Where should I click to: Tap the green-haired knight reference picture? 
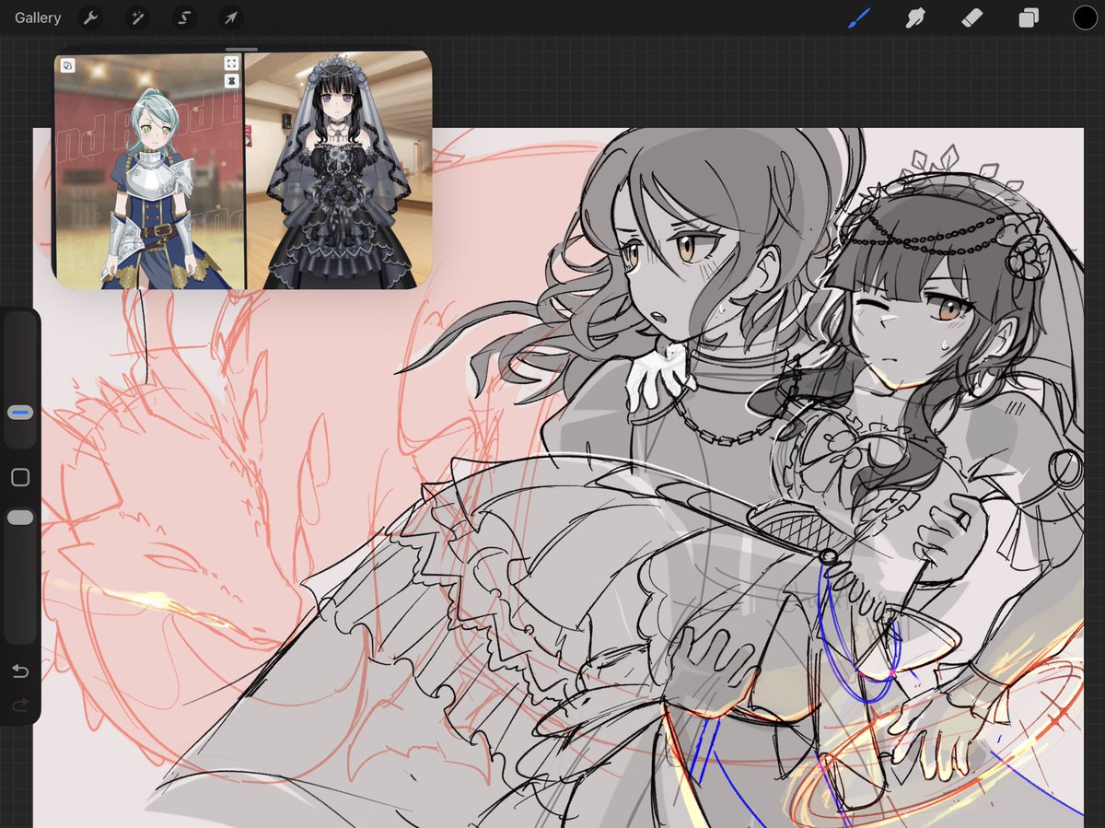pyautogui.click(x=150, y=170)
